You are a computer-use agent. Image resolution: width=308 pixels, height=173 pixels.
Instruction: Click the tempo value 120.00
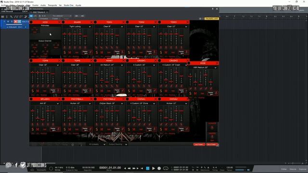230,168
